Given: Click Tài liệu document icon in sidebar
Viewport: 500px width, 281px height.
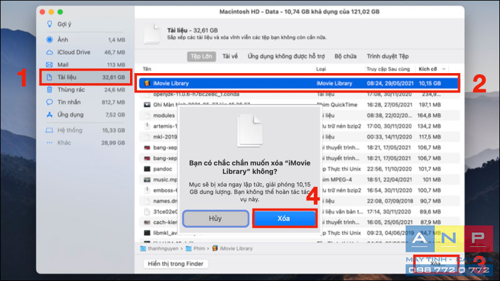Looking at the screenshot, I should coord(49,77).
